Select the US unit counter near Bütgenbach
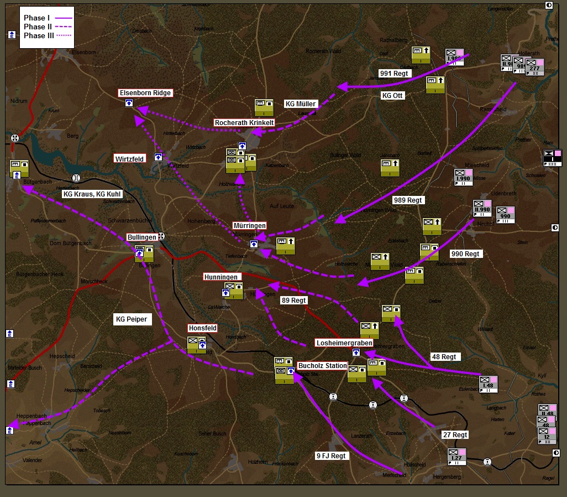 (19, 169)
